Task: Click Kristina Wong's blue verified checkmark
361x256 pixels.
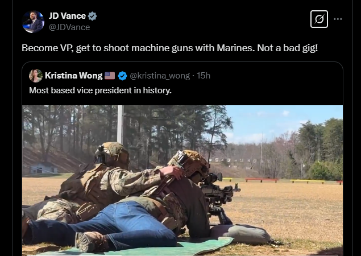Action: click(122, 76)
